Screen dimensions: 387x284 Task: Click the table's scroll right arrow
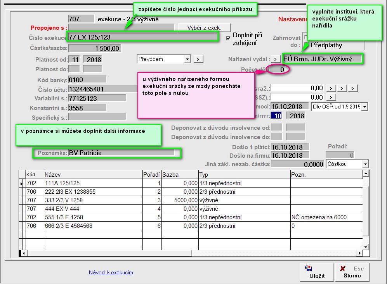(x=359, y=253)
